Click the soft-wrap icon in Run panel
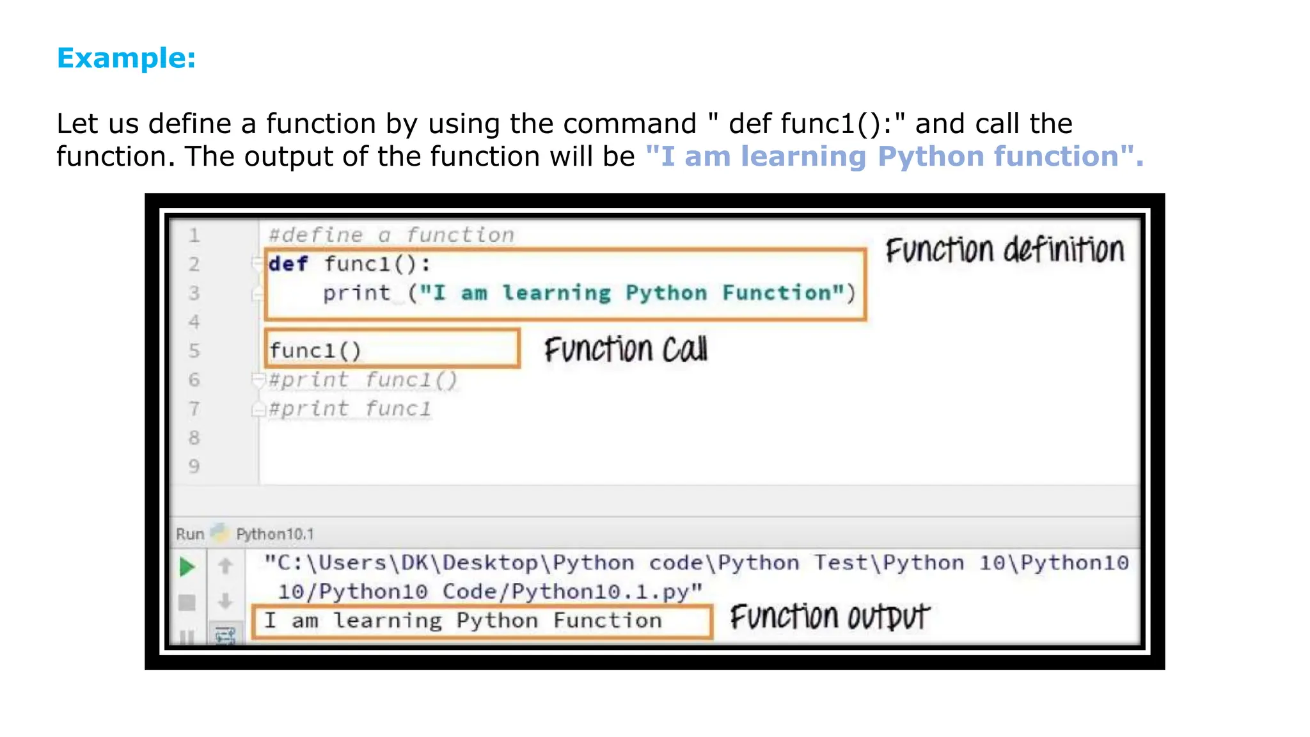The width and height of the screenshot is (1310, 737). (x=225, y=635)
